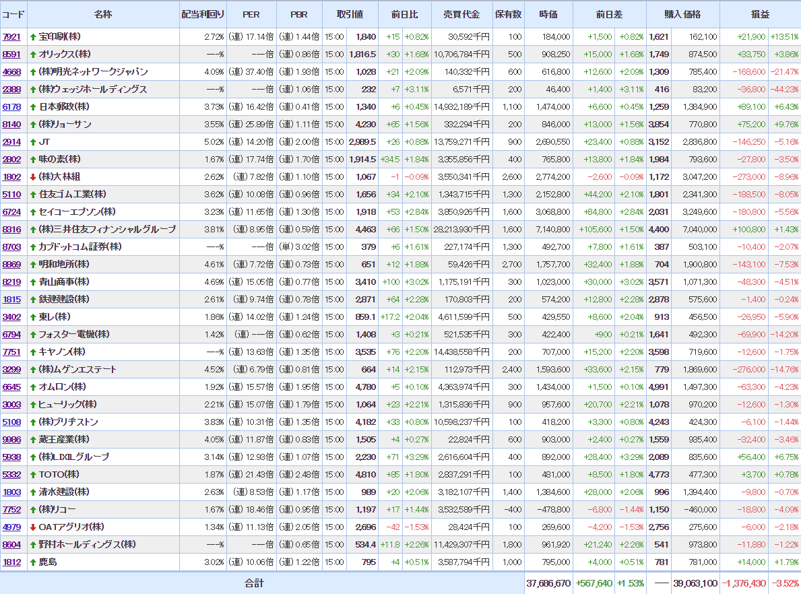This screenshot has width=801, height=594.
Task: Click the PER column header
Action: tap(251, 14)
